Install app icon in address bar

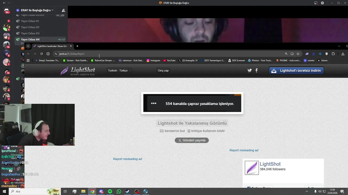point(292,54)
